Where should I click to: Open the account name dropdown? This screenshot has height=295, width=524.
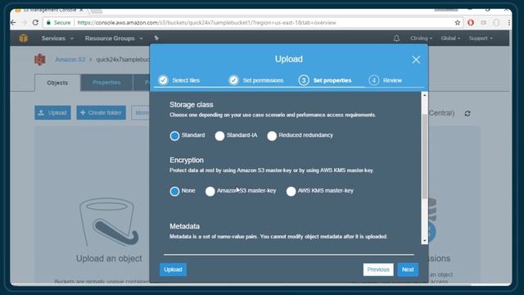click(421, 39)
